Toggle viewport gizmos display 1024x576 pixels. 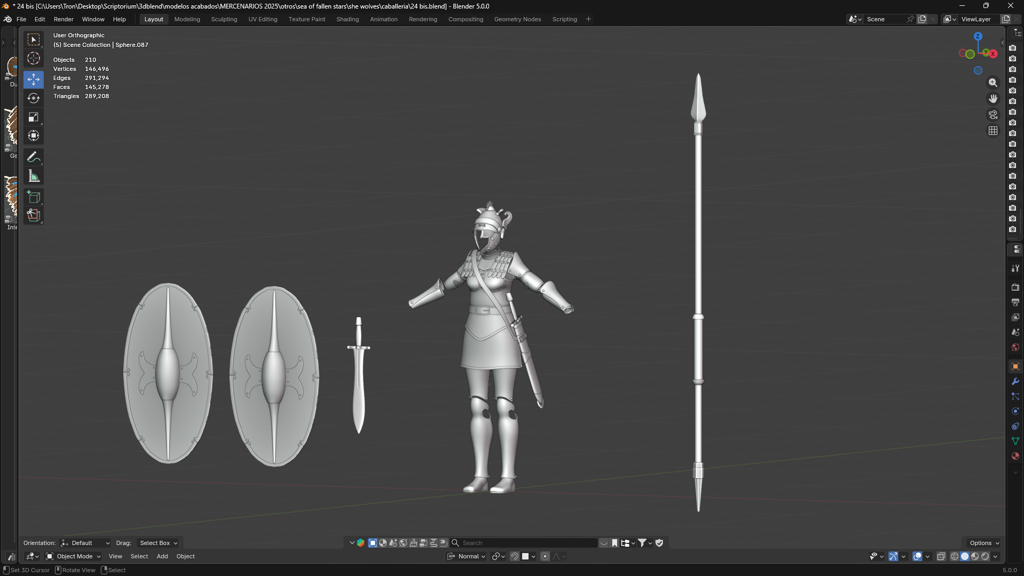[x=893, y=556]
